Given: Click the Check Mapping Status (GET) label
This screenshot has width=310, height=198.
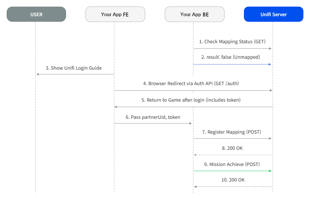Looking at the screenshot, I should pyautogui.click(x=232, y=42).
